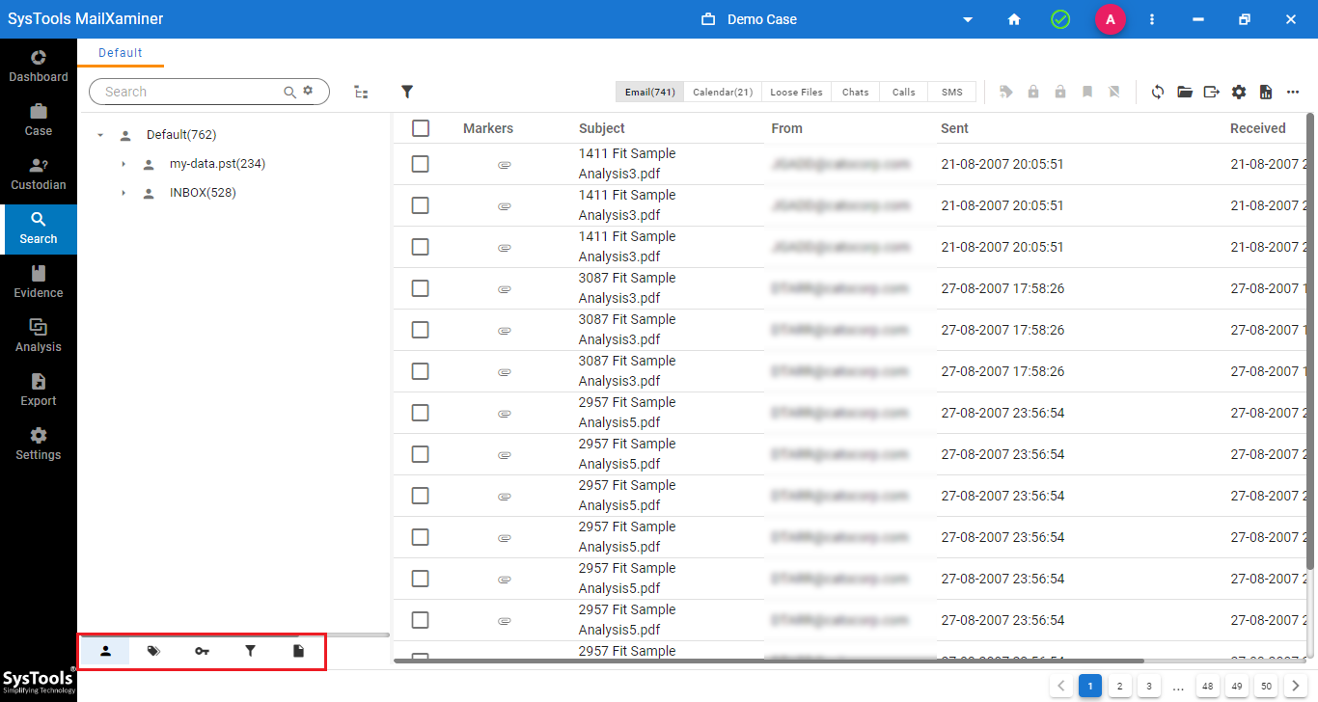This screenshot has height=702, width=1318.
Task: Open the Analysis section in sidebar
Action: (39, 336)
